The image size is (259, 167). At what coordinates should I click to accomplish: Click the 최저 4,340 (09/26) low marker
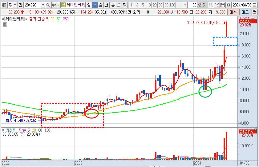tap(21, 121)
